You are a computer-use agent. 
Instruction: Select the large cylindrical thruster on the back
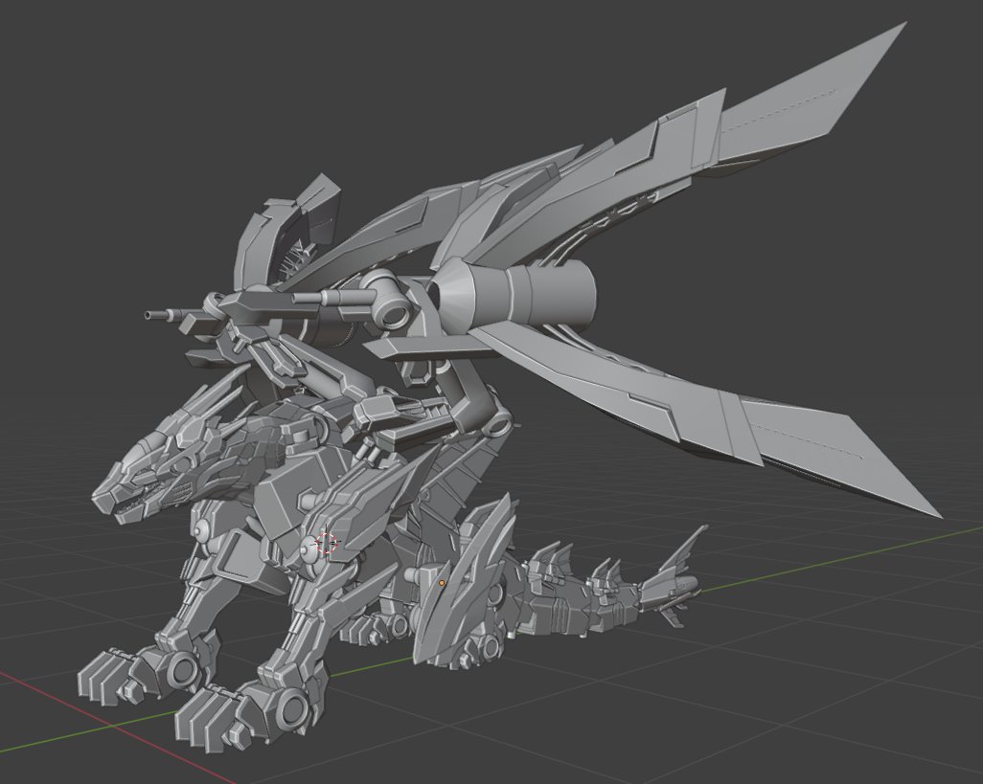tap(514, 294)
